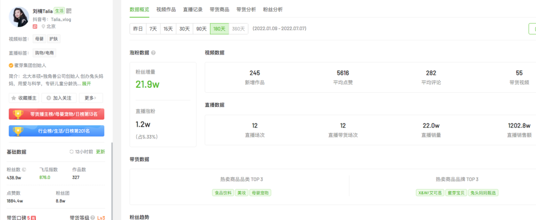Click the trophy icon on the red 带货播主榜 banner
536x220 pixels.
coord(18,114)
